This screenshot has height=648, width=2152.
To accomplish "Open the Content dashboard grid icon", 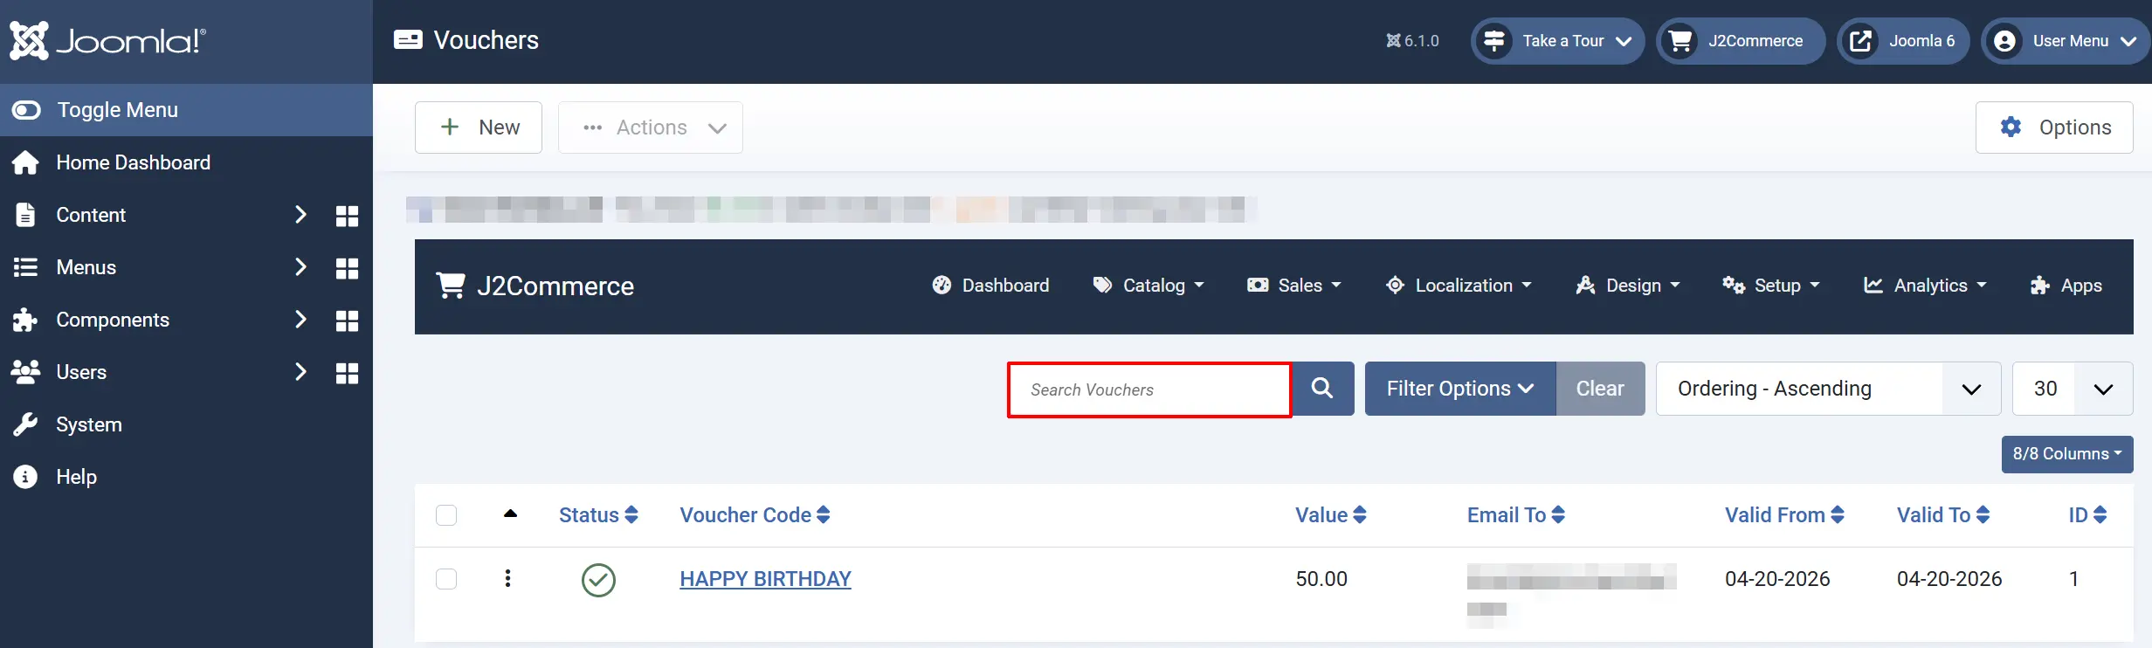I will click(x=348, y=216).
